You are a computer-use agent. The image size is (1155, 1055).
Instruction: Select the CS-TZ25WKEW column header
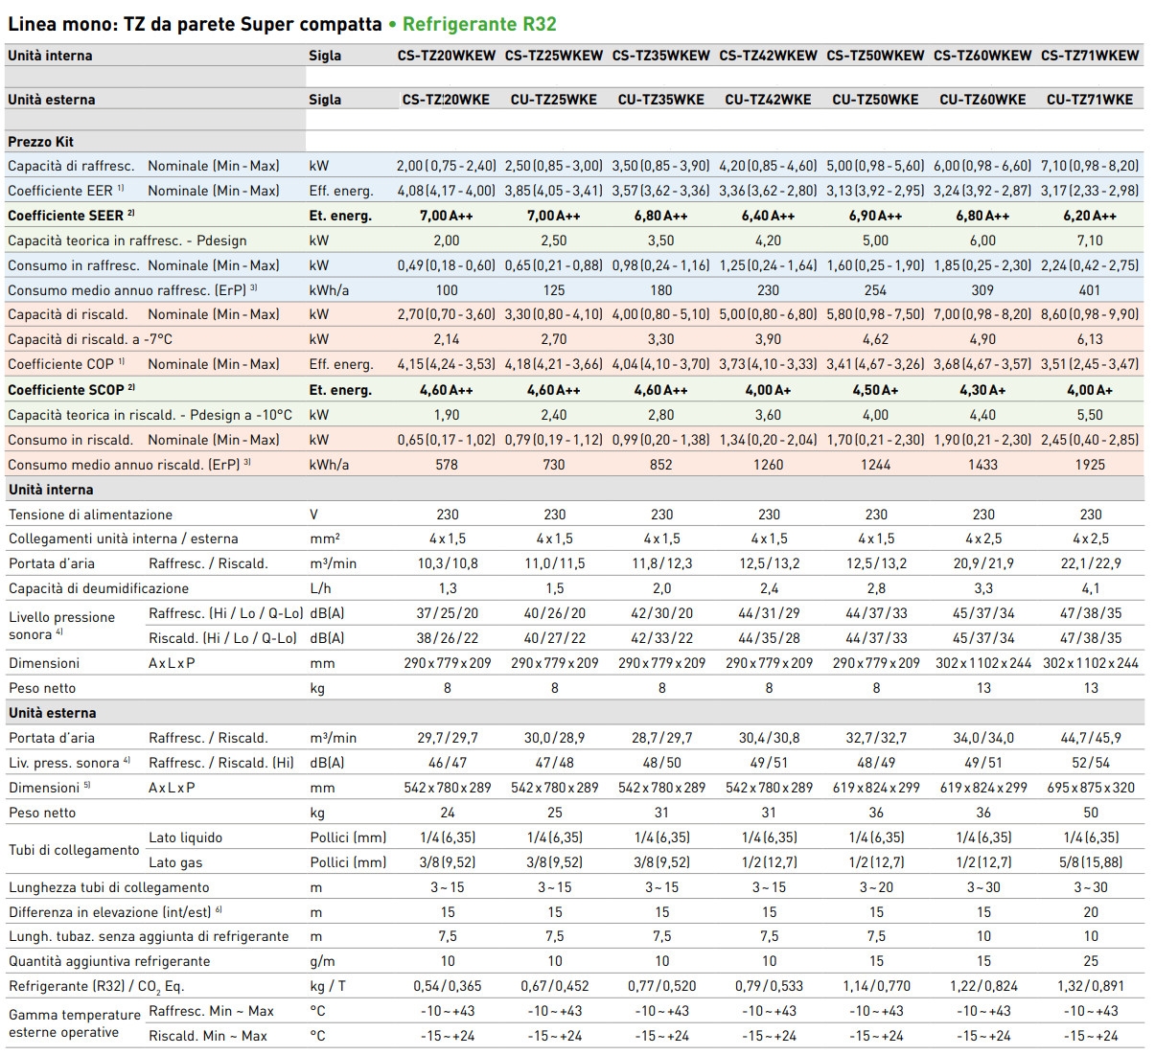[x=554, y=56]
